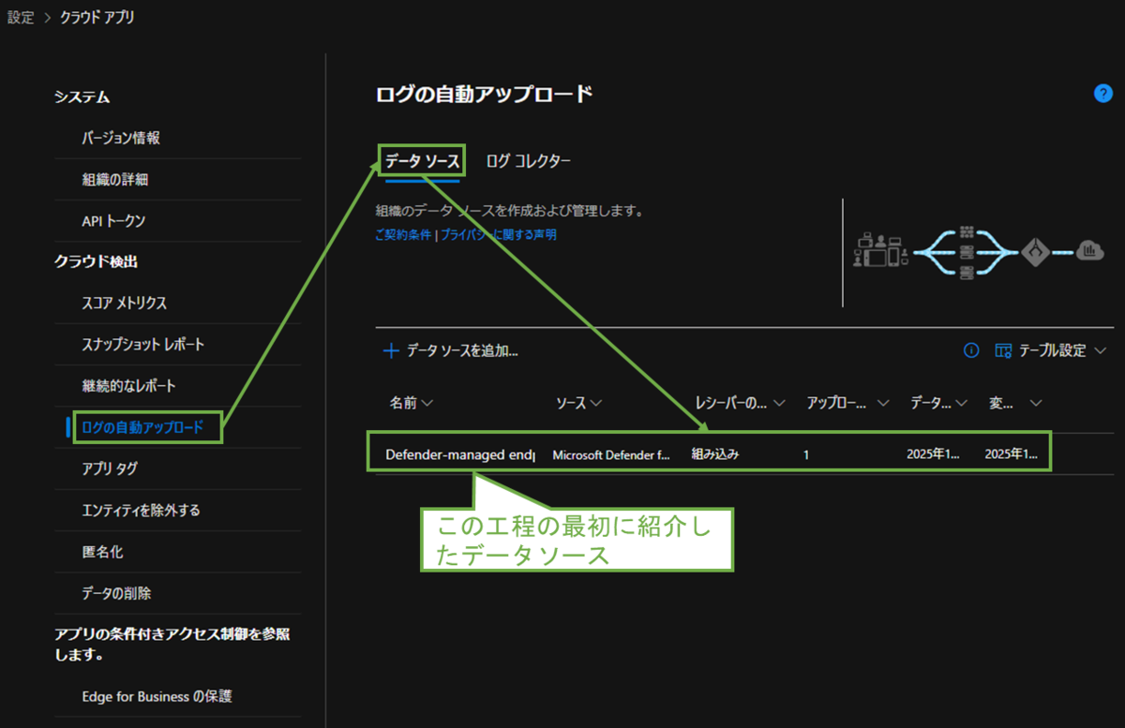Expand the テーブル設定 dropdown chevron
Image resolution: width=1125 pixels, height=728 pixels.
(1101, 350)
